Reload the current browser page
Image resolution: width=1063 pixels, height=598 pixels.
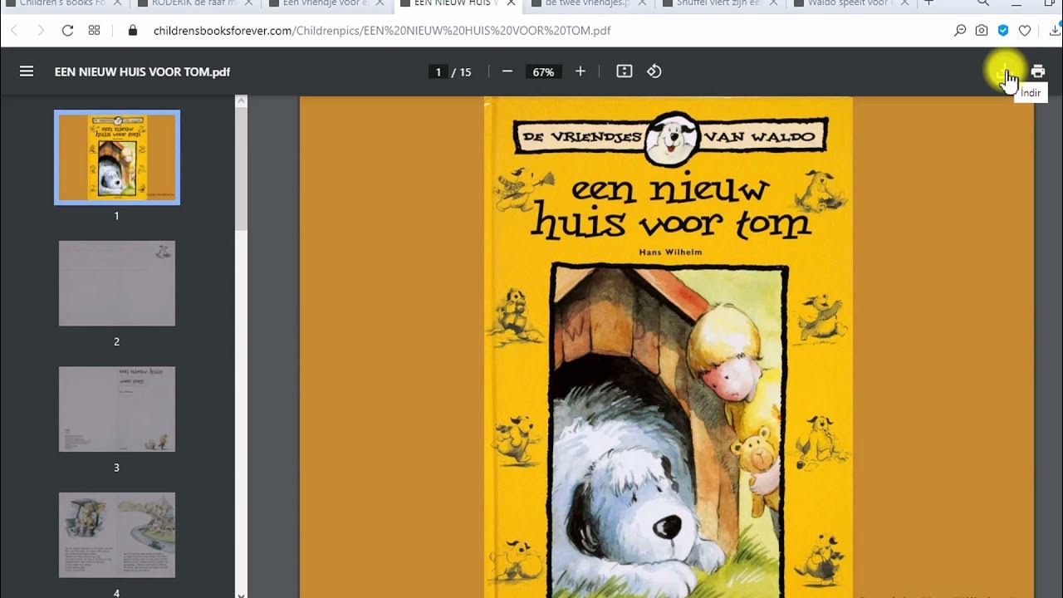[67, 31]
